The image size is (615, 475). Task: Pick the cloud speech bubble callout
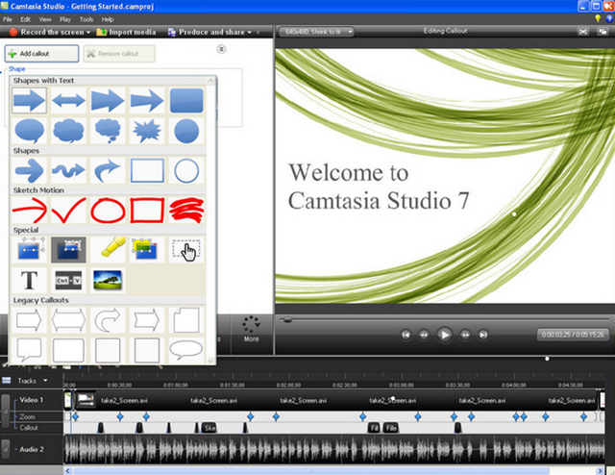(x=68, y=131)
